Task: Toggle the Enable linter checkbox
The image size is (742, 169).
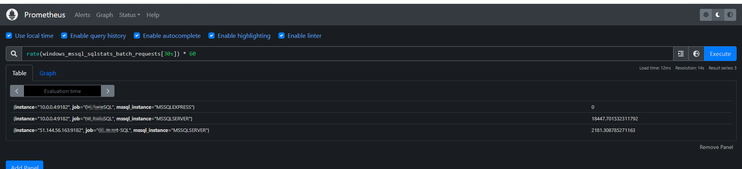Action: pos(281,35)
